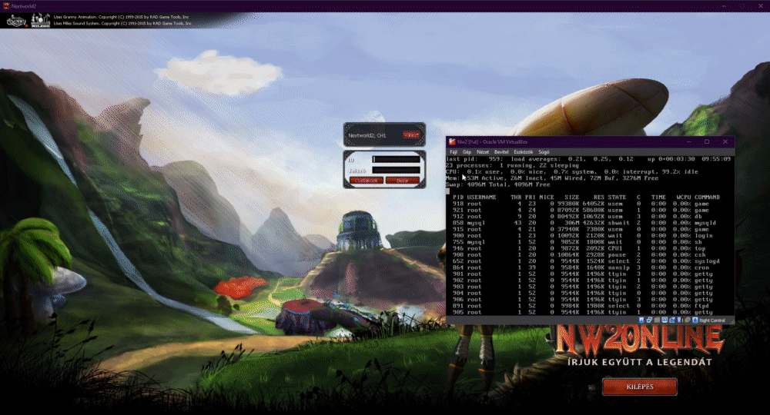Click the Miles Sound System logo

pyautogui.click(x=40, y=21)
